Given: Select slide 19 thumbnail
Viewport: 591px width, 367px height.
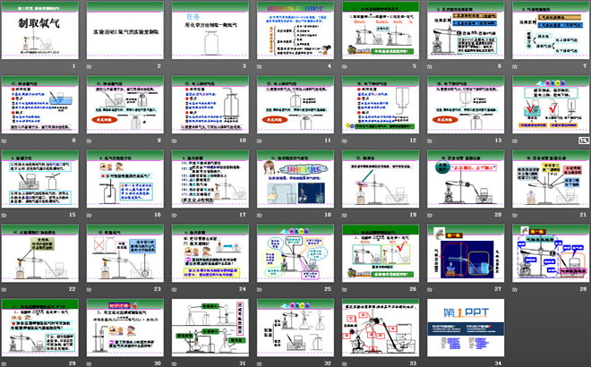Looking at the screenshot, I should tap(381, 179).
